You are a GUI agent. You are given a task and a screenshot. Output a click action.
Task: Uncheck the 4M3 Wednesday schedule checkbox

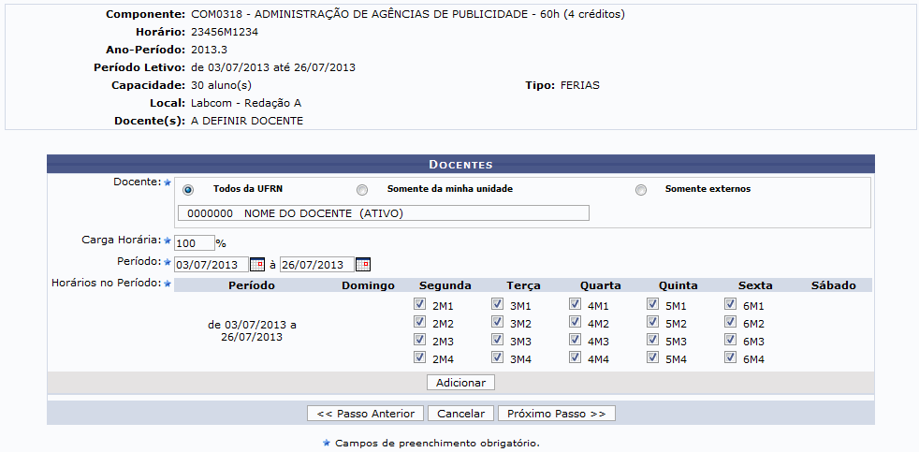(x=575, y=341)
